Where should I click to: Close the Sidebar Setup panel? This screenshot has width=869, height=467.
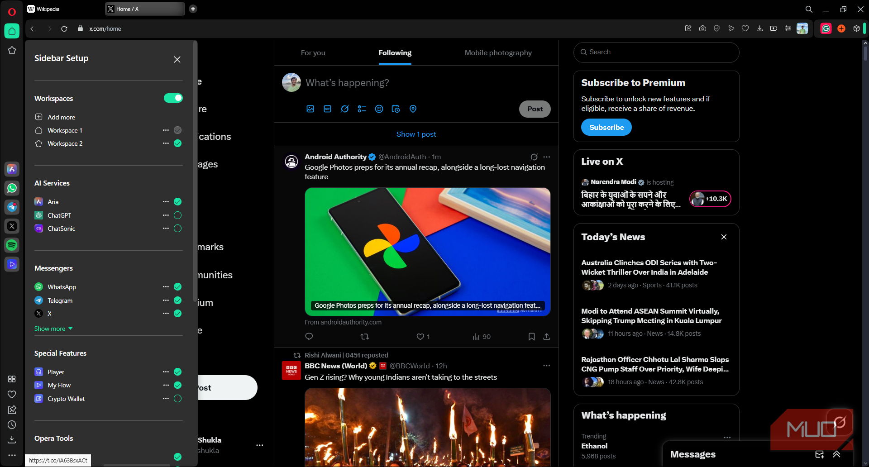[x=177, y=59]
